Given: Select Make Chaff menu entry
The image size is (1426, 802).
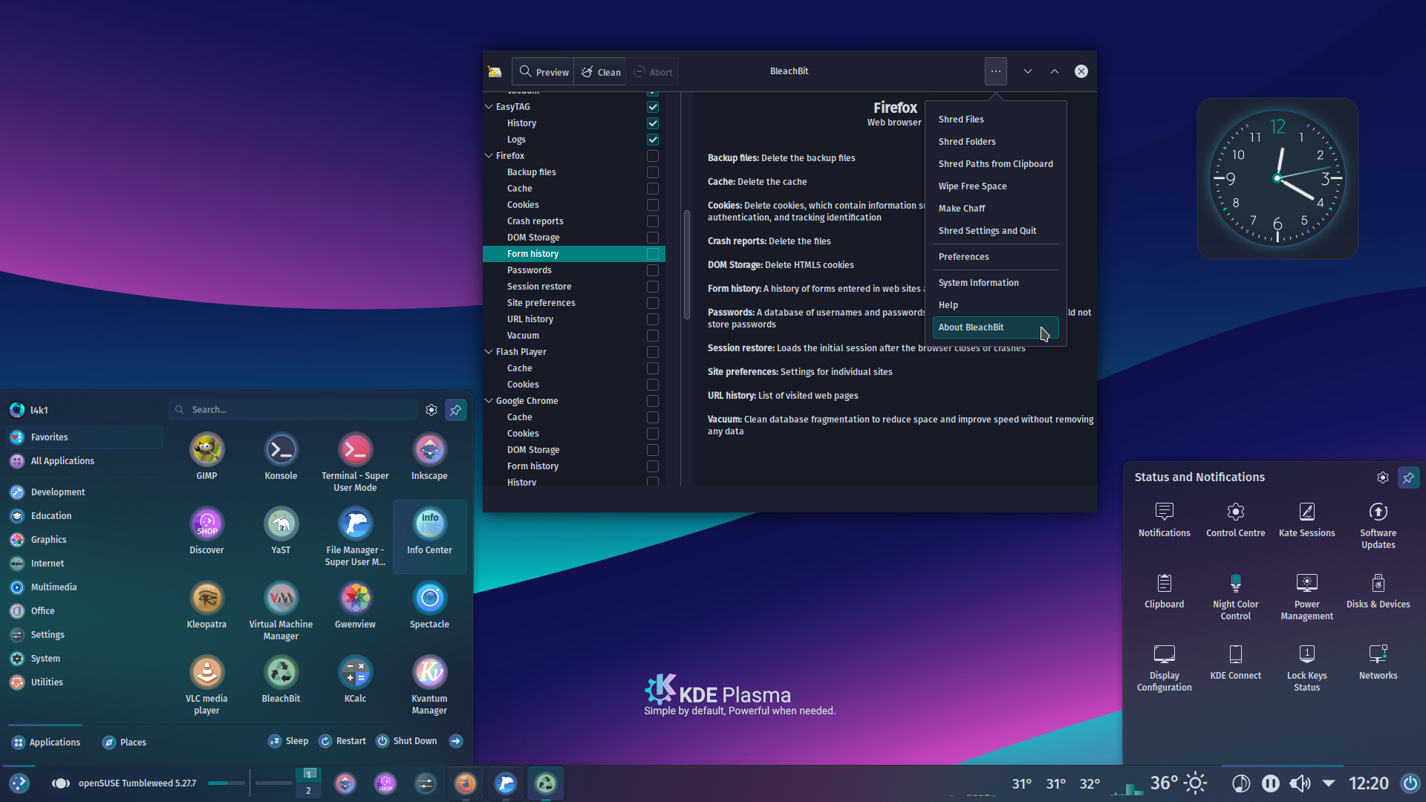Looking at the screenshot, I should tap(995, 209).
